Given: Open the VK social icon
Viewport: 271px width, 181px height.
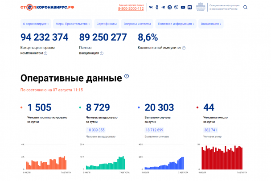Looking at the screenshot, I should 151,7.
